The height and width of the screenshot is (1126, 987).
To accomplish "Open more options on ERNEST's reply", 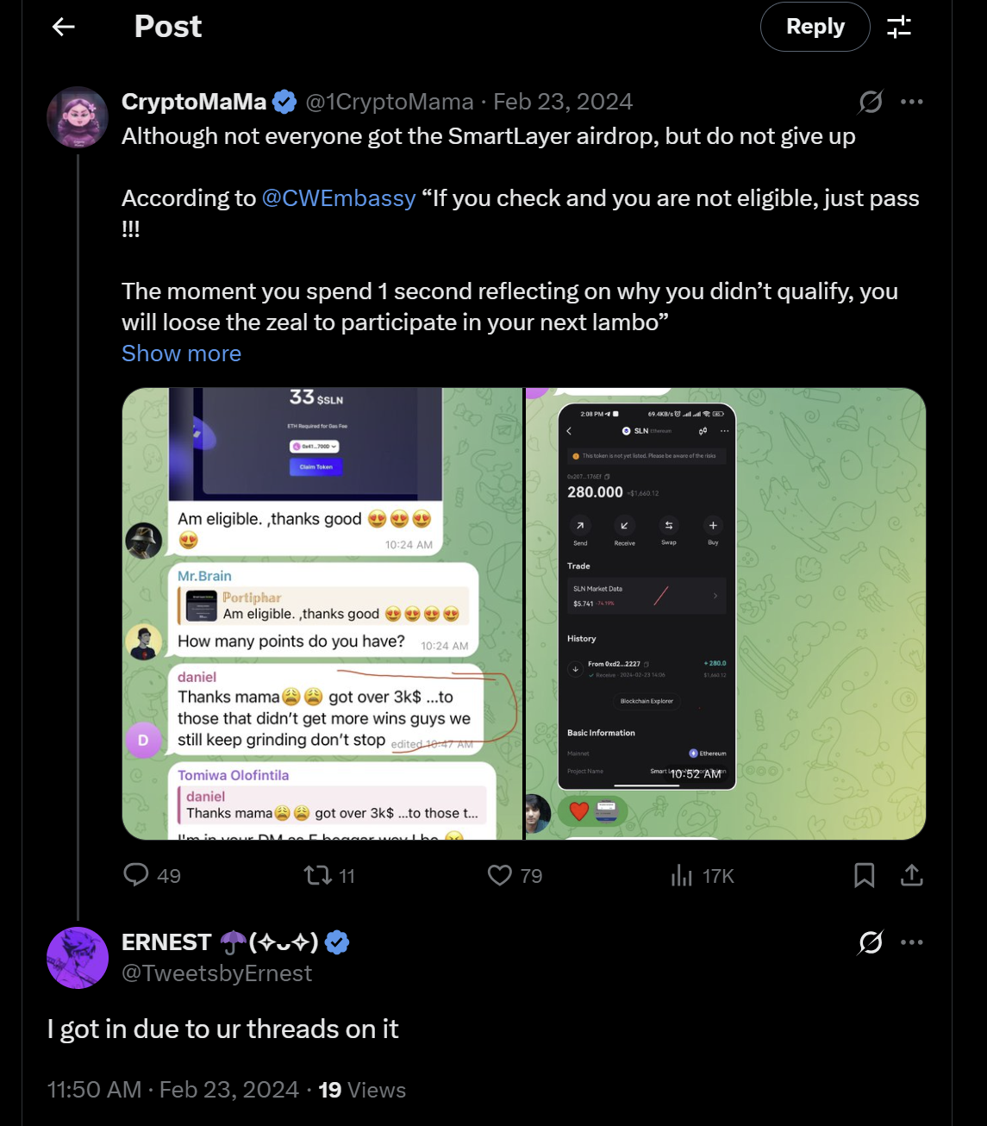I will (911, 942).
